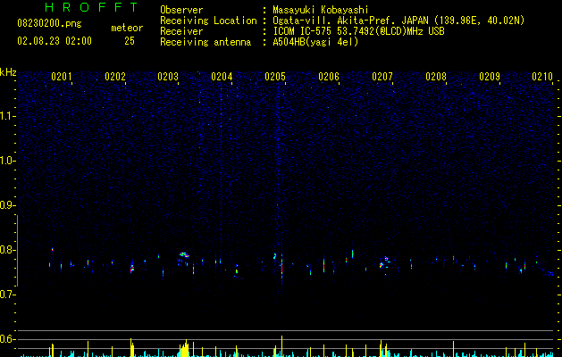Image resolution: width=562 pixels, height=357 pixels.
Task: Select observer name Masayuki Kobayashi
Action: click(320, 10)
